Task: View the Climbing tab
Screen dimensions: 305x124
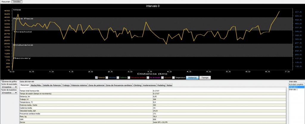Action: [137, 85]
